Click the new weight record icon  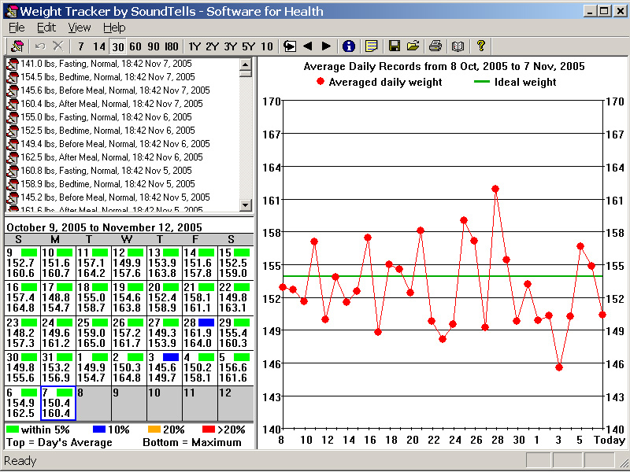pos(17,46)
